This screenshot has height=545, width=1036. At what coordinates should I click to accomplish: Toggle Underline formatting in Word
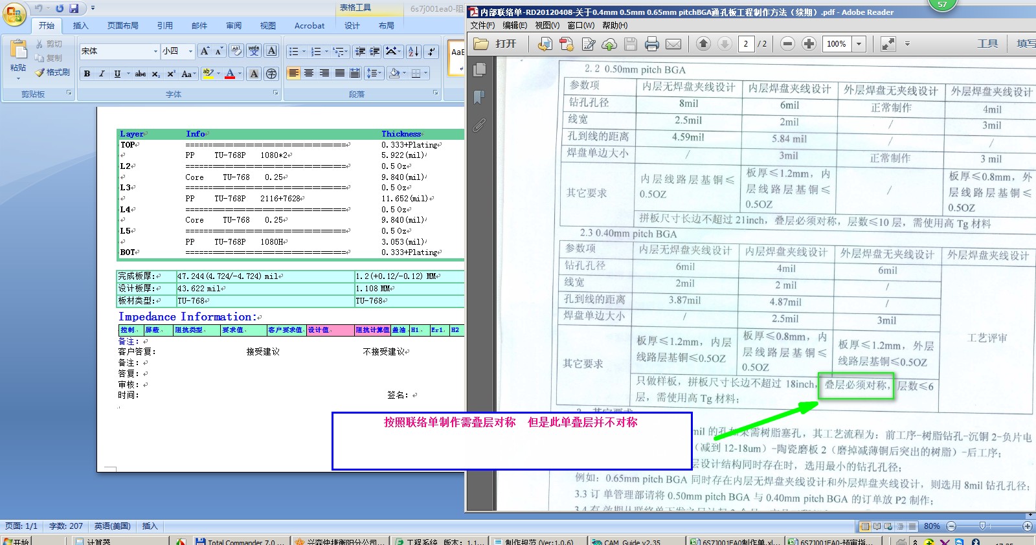click(117, 74)
